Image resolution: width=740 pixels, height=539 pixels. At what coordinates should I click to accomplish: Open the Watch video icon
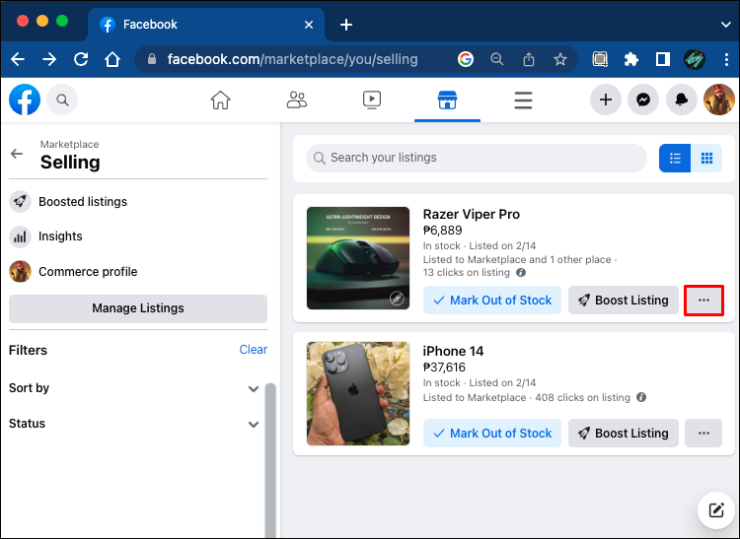pos(371,100)
